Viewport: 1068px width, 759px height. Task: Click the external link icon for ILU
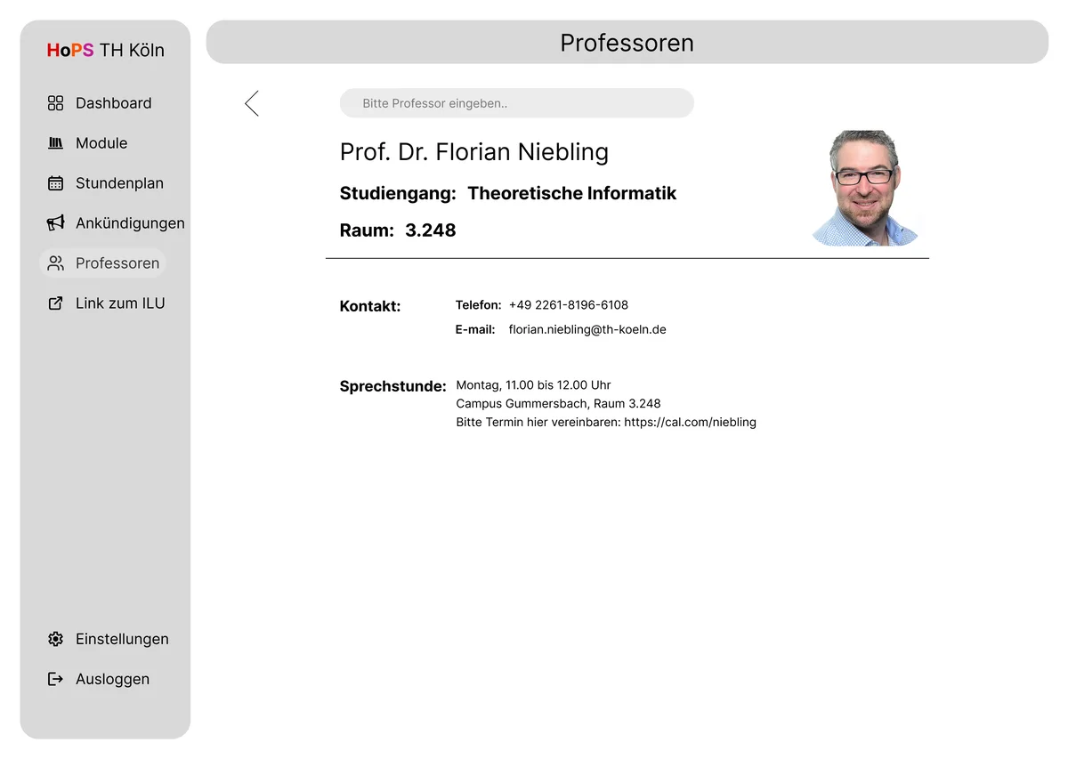pos(55,303)
